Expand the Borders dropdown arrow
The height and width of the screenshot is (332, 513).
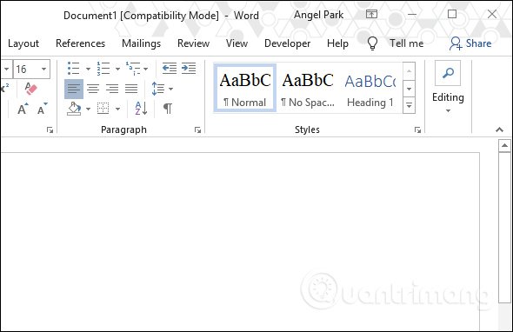[117, 109]
